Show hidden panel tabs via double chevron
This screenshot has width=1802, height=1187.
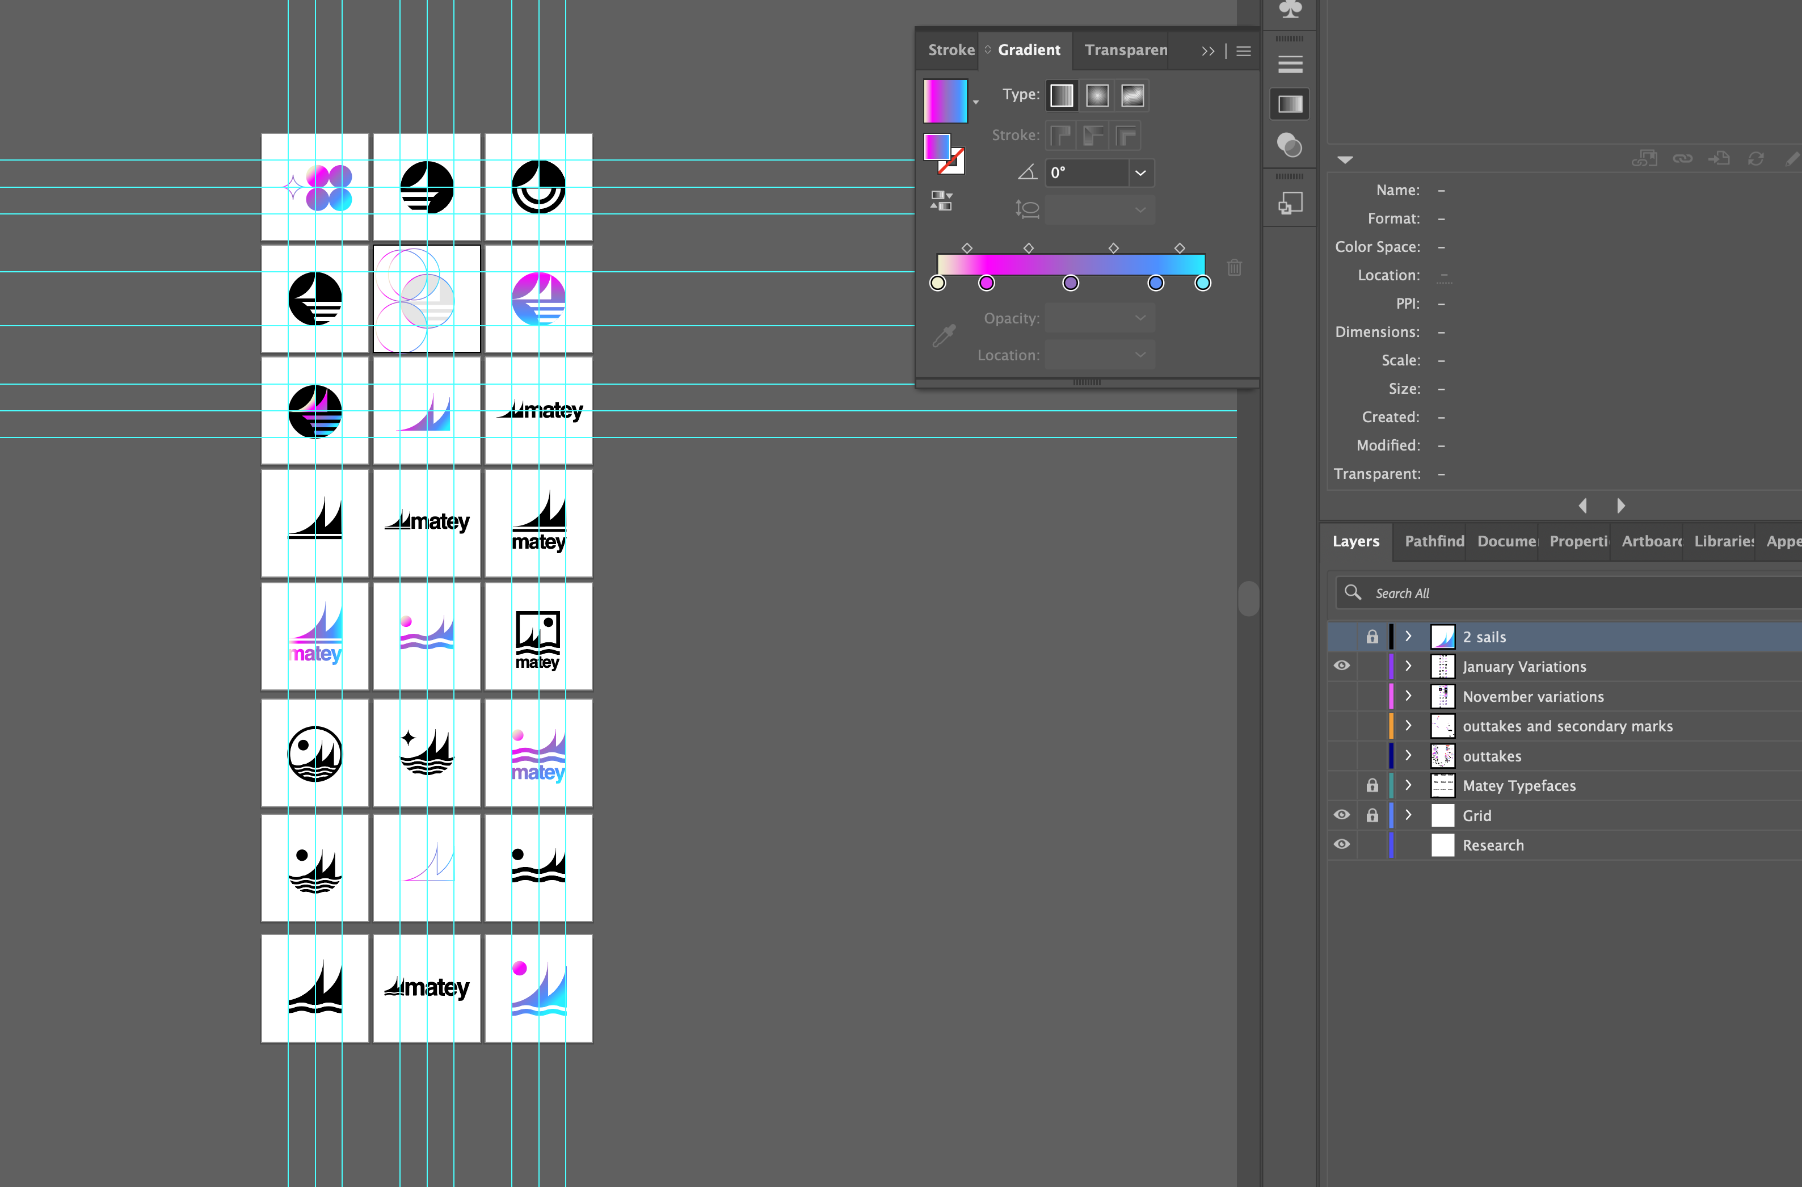point(1207,50)
